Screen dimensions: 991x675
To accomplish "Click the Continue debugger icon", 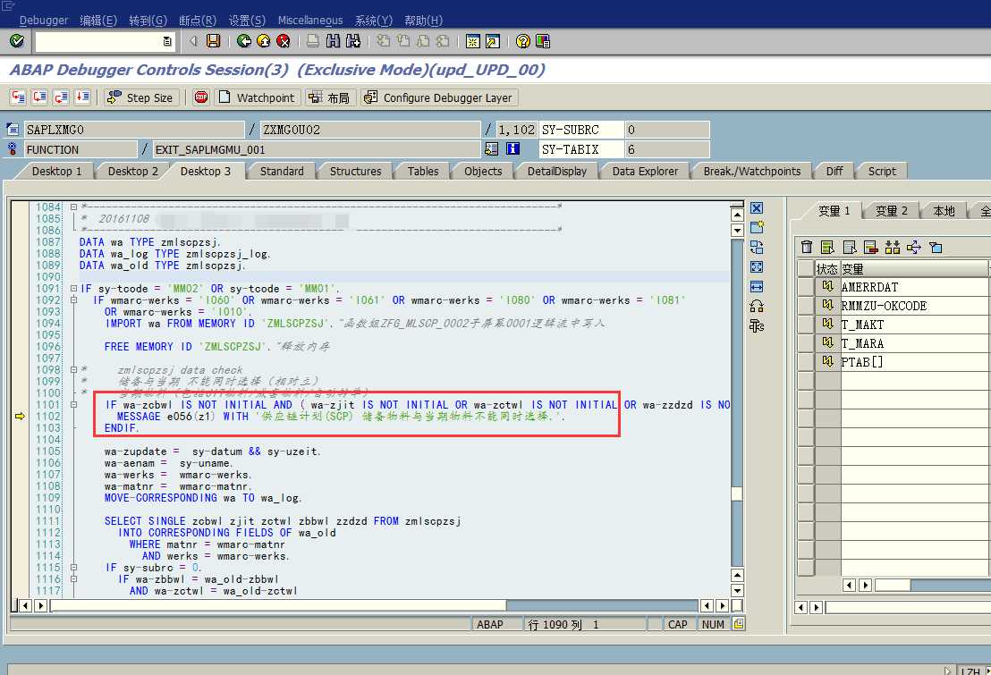I will pos(83,97).
